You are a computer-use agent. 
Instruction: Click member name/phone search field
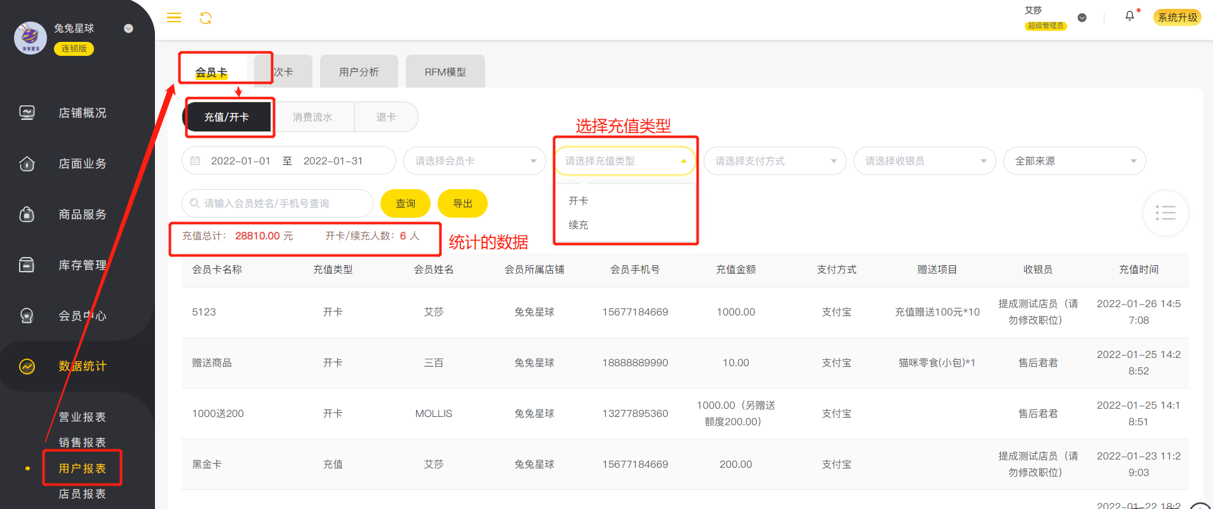(278, 204)
